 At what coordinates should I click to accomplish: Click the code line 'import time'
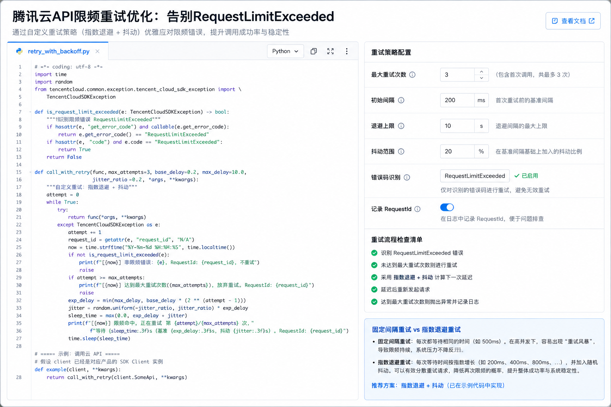(51, 74)
